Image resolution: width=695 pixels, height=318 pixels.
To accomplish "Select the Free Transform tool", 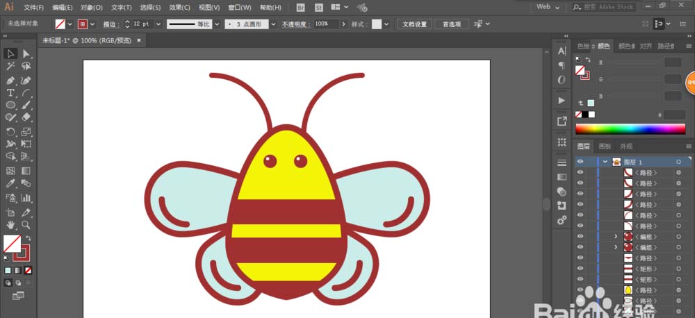I will [x=26, y=144].
